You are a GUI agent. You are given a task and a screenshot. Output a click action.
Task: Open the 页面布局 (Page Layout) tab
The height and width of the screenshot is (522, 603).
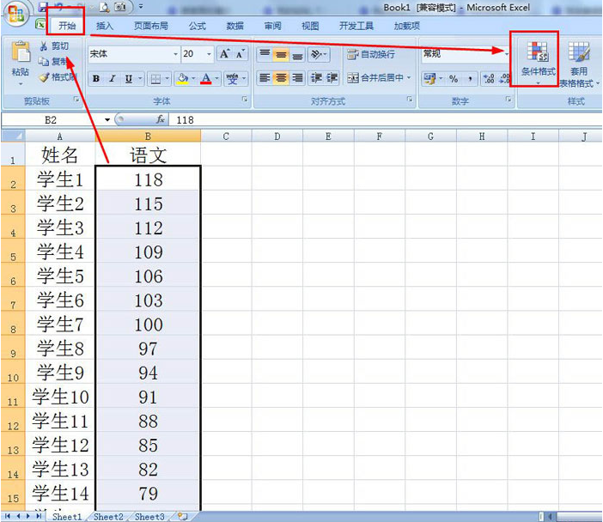pyautogui.click(x=150, y=27)
